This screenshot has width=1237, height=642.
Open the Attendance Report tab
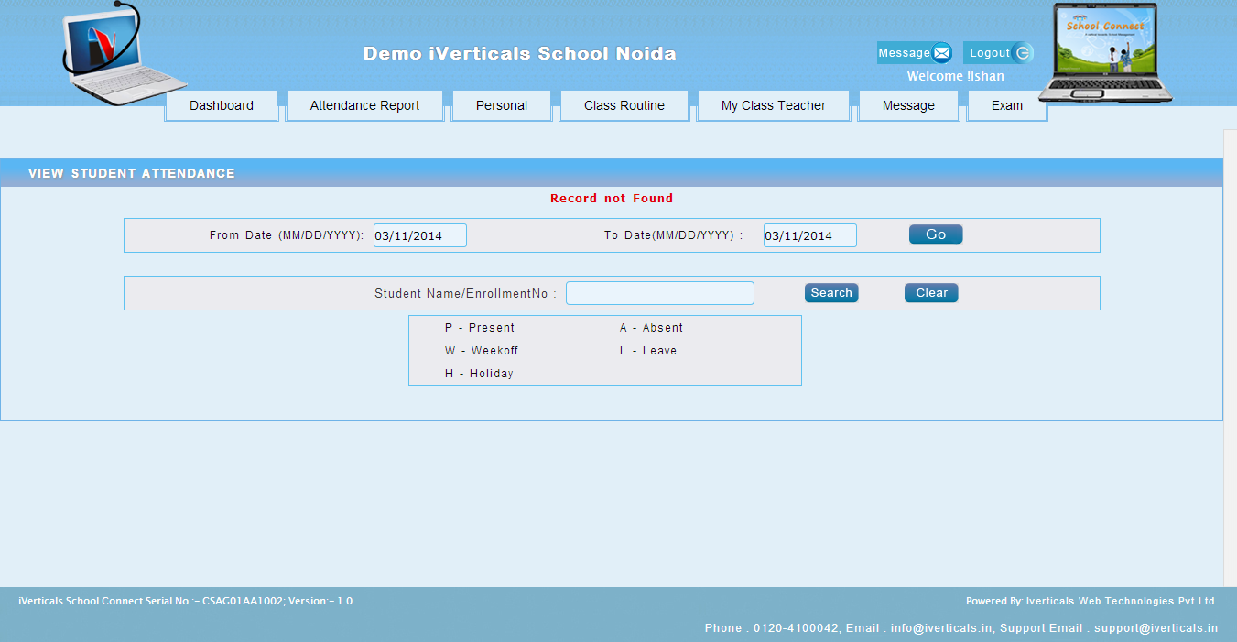coord(364,105)
